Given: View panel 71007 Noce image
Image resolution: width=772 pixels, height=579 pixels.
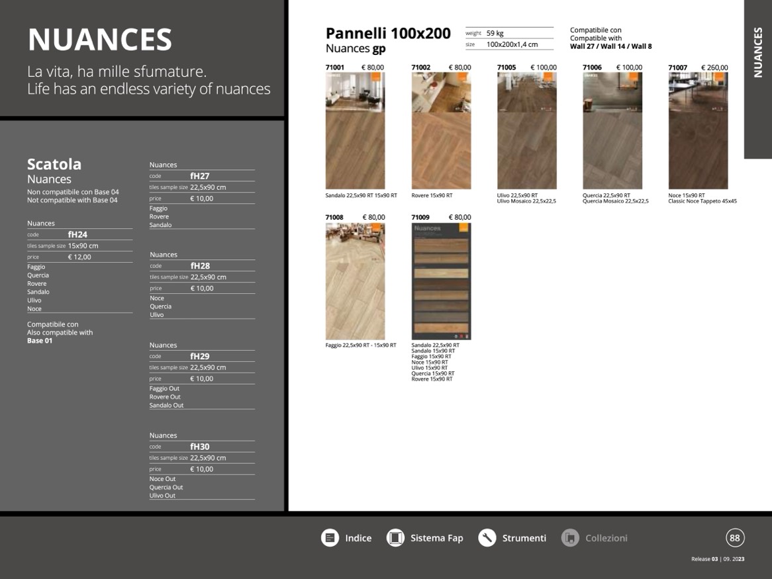Looking at the screenshot, I should (698, 131).
